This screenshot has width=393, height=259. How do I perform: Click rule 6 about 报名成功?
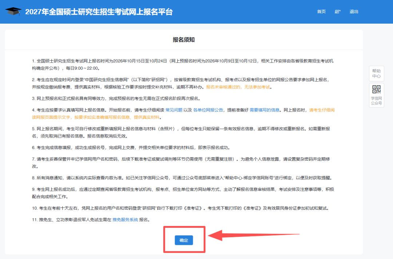tap(131, 147)
